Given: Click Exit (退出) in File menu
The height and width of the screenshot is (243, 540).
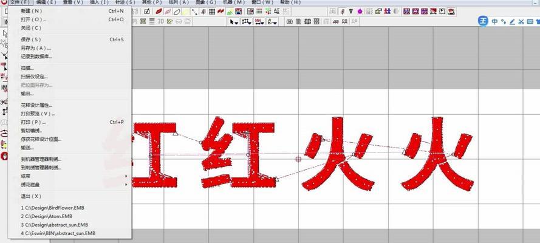Looking at the screenshot, I should 31,196.
